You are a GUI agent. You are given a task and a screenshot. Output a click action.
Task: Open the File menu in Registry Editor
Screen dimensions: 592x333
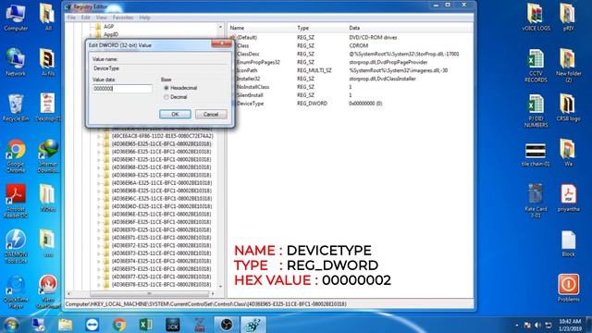coord(71,18)
